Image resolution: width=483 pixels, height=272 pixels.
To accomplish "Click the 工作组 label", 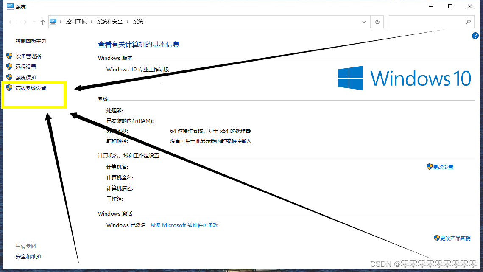I will (114, 199).
